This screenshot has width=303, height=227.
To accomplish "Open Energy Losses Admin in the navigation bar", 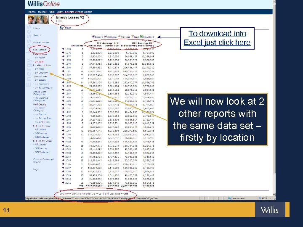I will coord(78,12).
